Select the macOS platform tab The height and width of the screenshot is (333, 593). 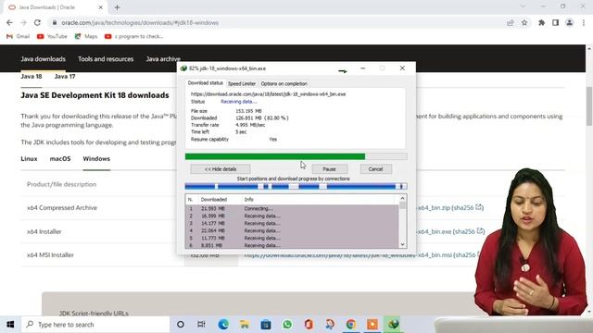point(60,158)
